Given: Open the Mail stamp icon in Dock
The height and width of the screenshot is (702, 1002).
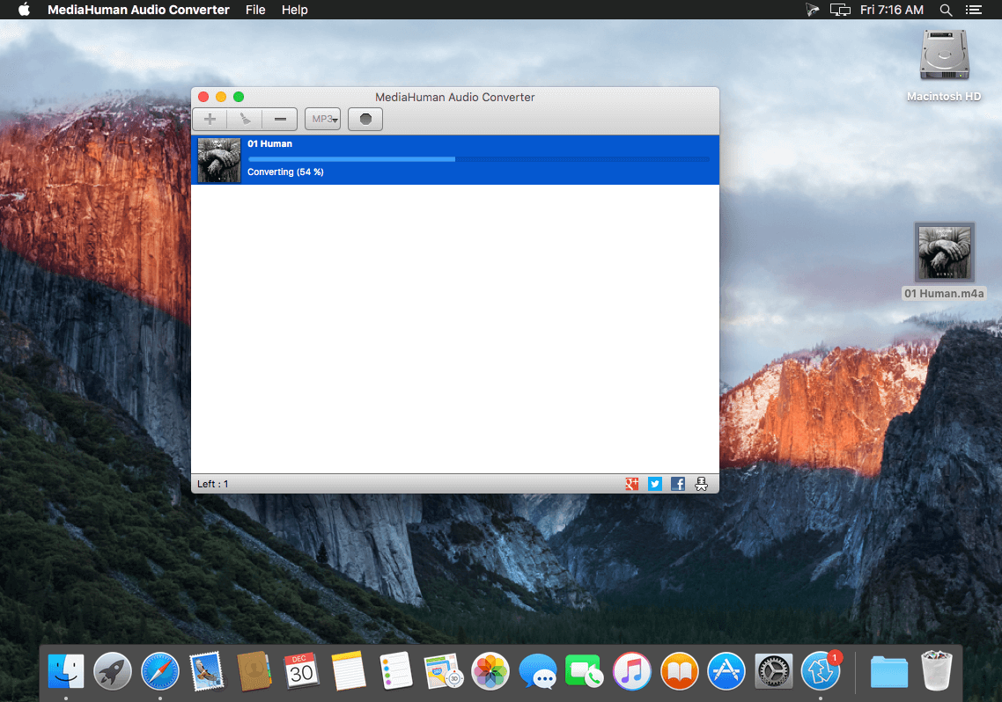Looking at the screenshot, I should tap(207, 671).
